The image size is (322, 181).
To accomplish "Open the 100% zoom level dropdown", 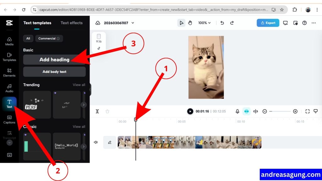I will point(204,23).
